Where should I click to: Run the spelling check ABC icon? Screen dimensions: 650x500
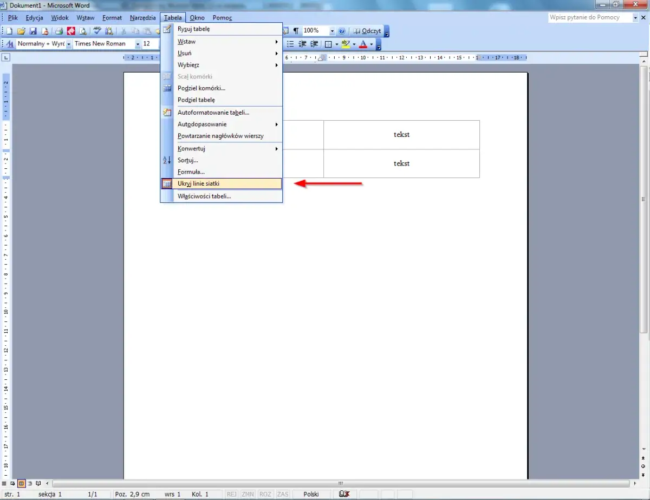(x=97, y=31)
